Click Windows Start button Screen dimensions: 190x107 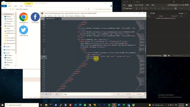(2, 105)
